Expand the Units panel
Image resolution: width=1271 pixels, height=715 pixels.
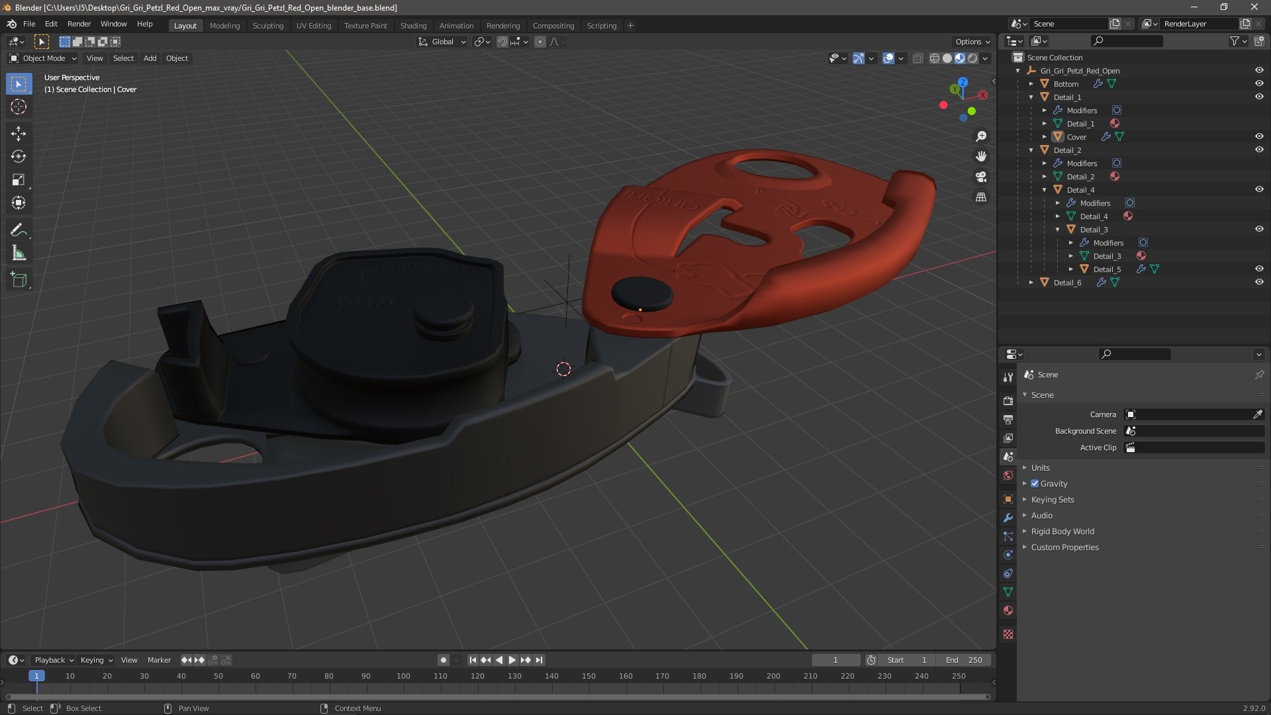pyautogui.click(x=1040, y=467)
